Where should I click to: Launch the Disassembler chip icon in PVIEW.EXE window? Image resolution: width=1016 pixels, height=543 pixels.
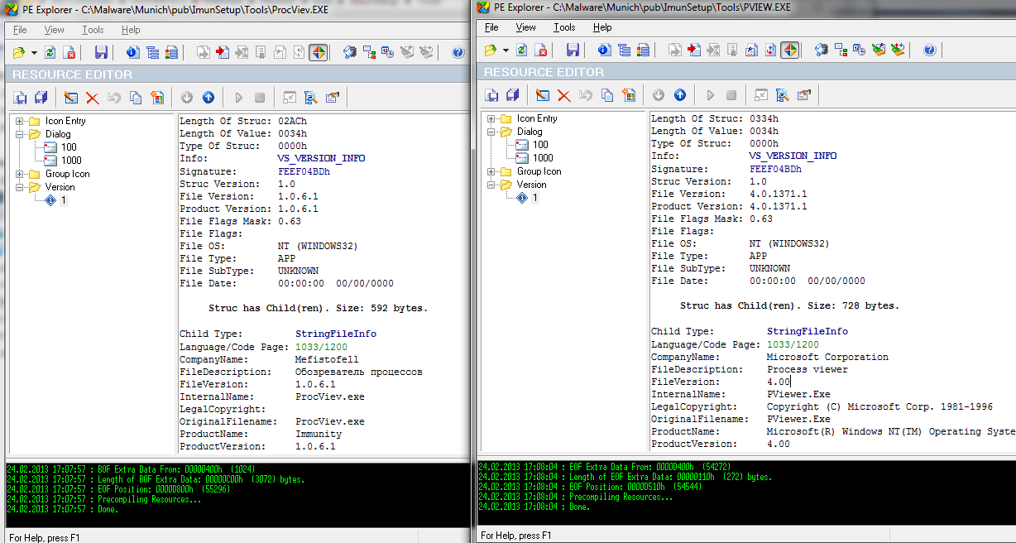822,50
